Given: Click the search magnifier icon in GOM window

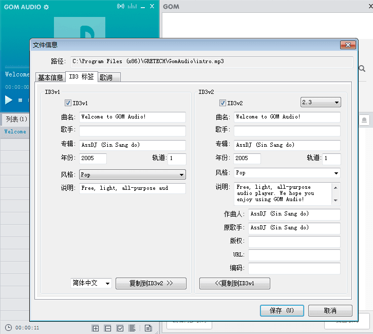Looking at the screenshot, I should (x=362, y=69).
